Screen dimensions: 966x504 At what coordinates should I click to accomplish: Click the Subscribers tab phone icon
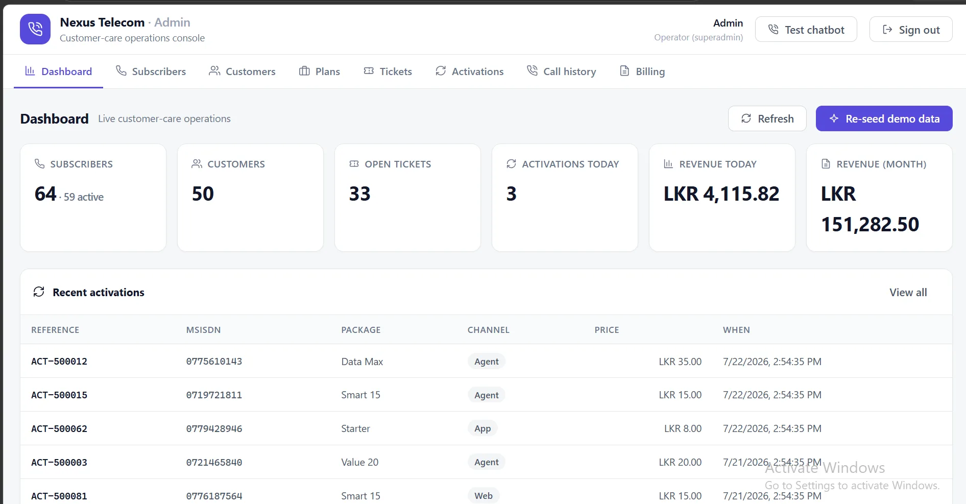click(x=121, y=71)
